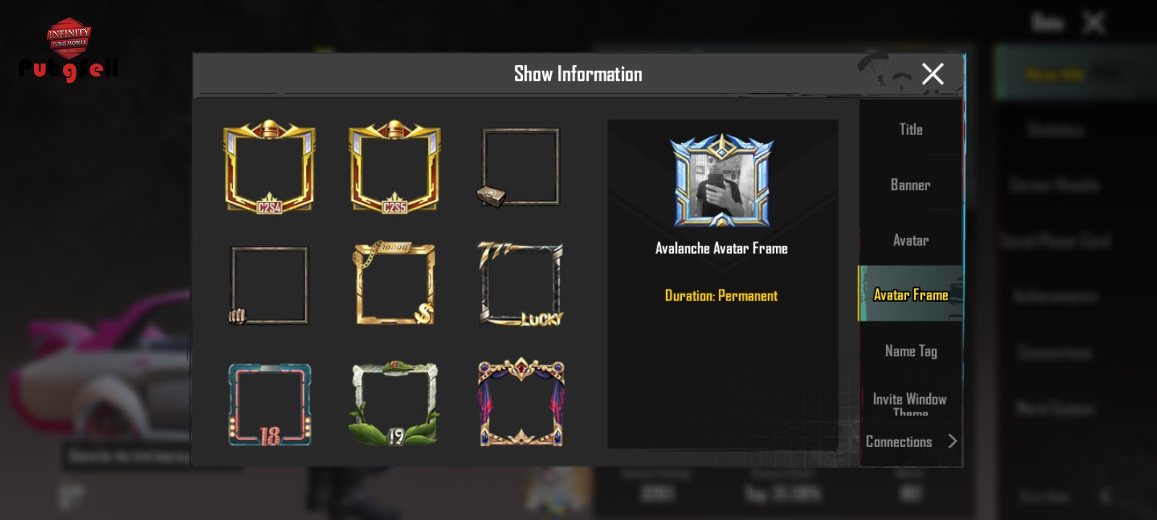The height and width of the screenshot is (520, 1157).
Task: Select the Avatar Frame tab
Action: (x=910, y=294)
